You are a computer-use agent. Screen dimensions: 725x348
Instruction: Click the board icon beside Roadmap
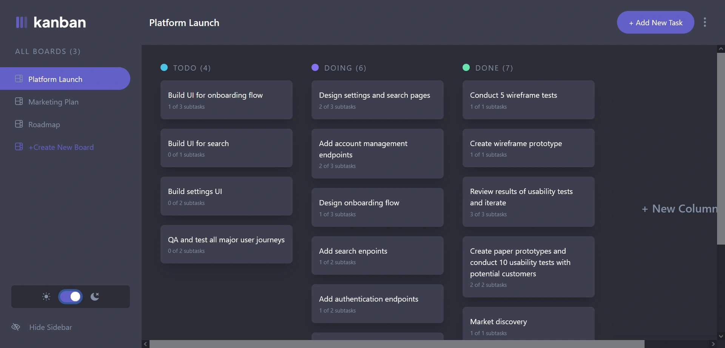tap(19, 124)
